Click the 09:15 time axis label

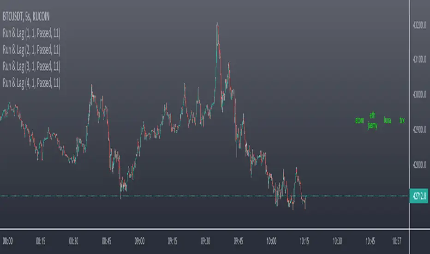pyautogui.click(x=173, y=241)
